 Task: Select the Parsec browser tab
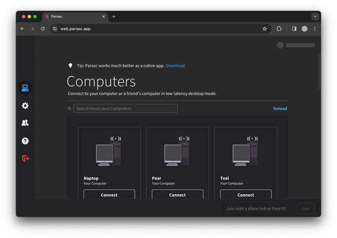(75, 16)
